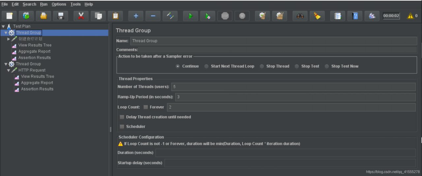Click the Copy toolbar icon
The height and width of the screenshot is (176, 422).
coord(98,16)
